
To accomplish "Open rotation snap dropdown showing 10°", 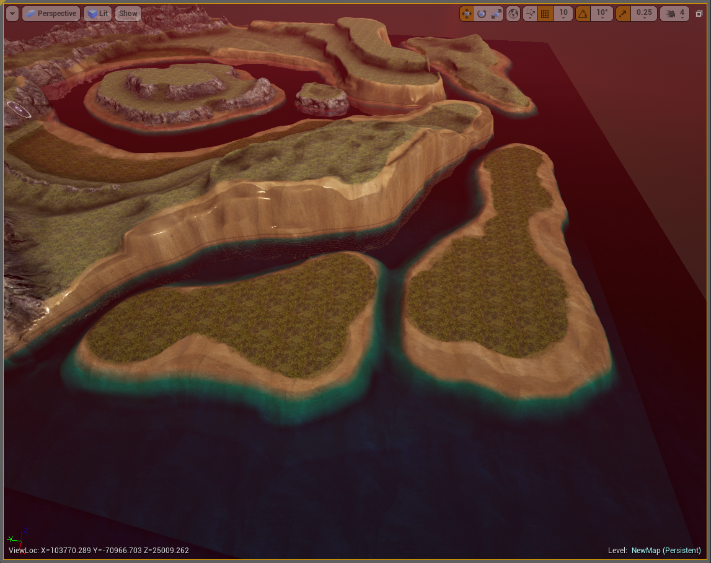I will click(x=602, y=14).
